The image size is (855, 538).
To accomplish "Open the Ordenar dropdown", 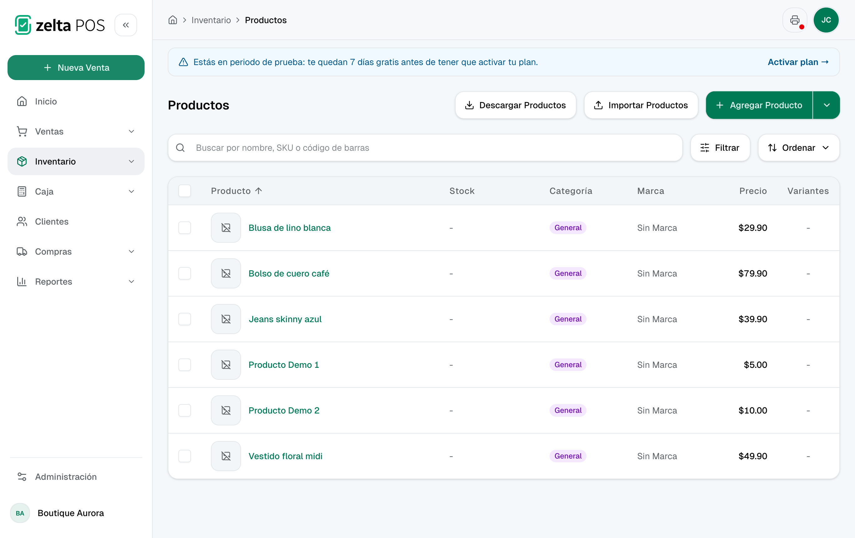I will click(x=799, y=148).
